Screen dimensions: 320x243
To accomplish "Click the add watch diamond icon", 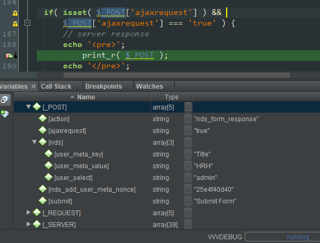I will point(5,114).
